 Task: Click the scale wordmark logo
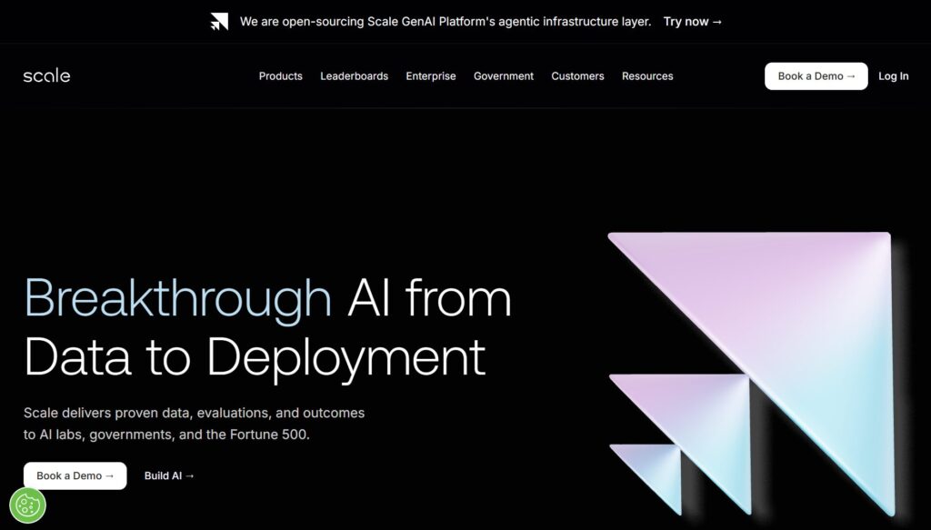tap(46, 75)
